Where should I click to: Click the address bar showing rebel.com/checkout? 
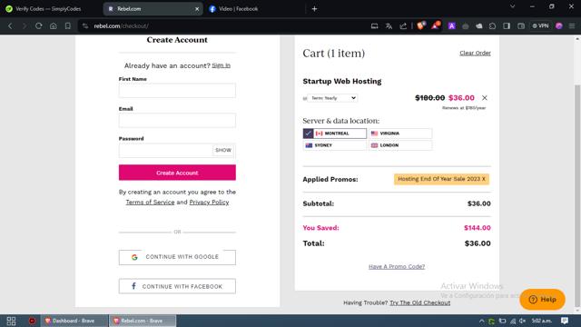222,26
